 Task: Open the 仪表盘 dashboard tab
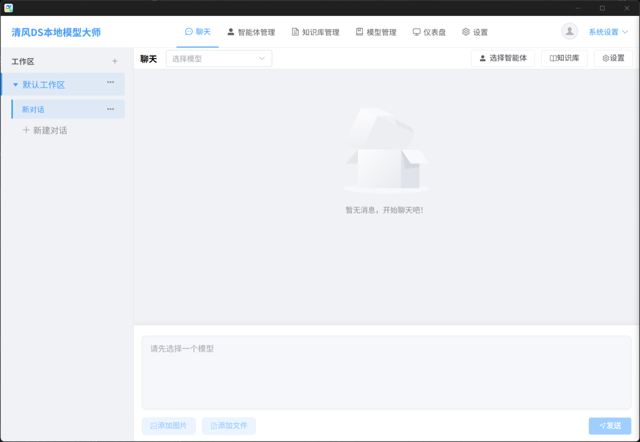pyautogui.click(x=429, y=32)
